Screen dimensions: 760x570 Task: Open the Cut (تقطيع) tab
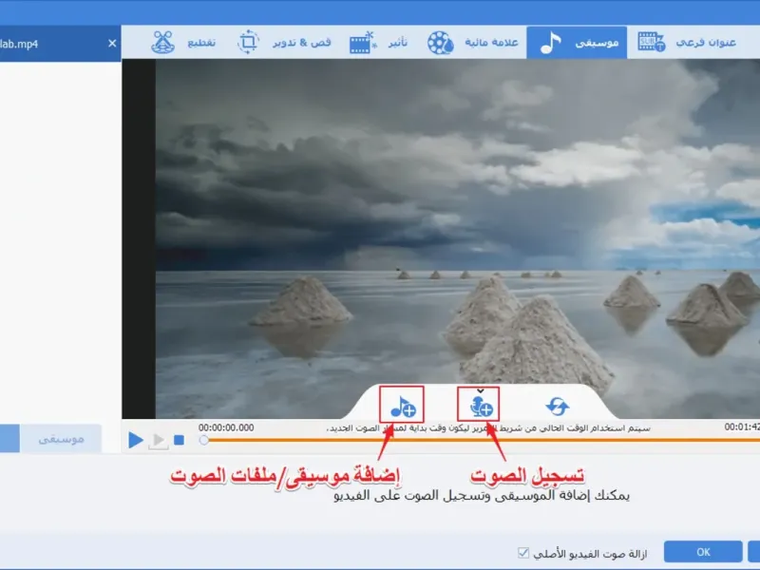[183, 43]
